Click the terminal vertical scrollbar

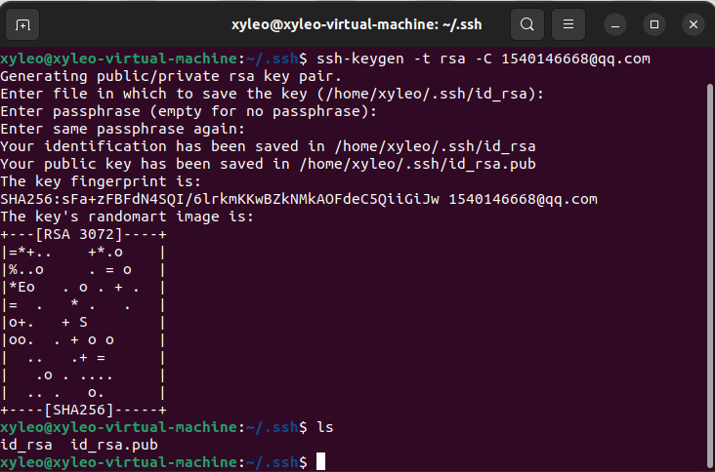[x=709, y=275]
